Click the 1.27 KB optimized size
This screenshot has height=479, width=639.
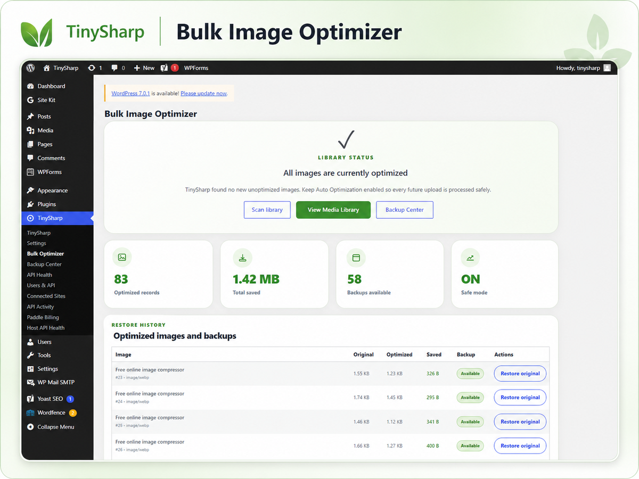(x=395, y=446)
